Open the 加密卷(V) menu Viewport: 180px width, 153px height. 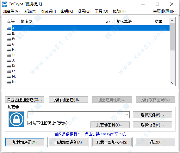tap(11, 11)
